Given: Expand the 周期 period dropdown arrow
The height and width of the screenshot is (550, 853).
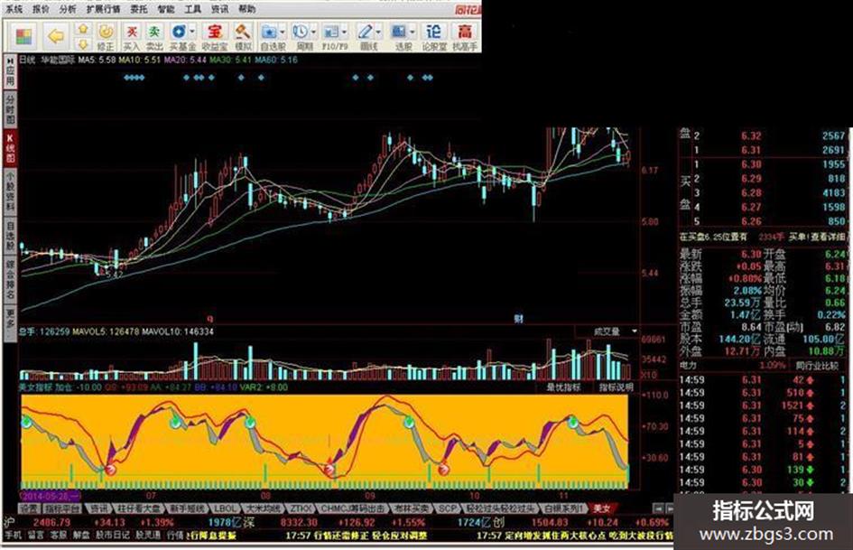Looking at the screenshot, I should [x=313, y=33].
